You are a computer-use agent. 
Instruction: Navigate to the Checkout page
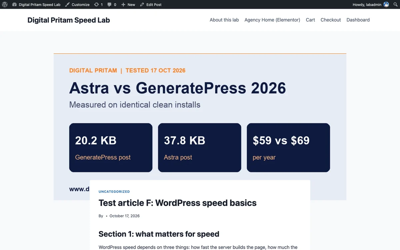pyautogui.click(x=331, y=20)
